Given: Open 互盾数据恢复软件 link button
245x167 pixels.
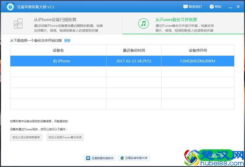Looking at the screenshot, I should [100, 158].
